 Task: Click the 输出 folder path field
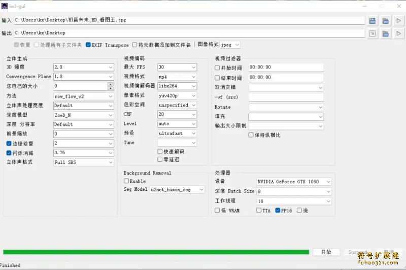click(189, 33)
